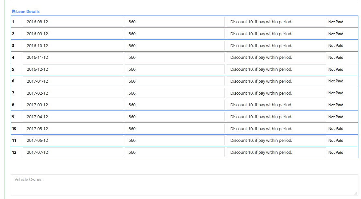The image size is (361, 199).
Task: Select the date field 2017-06-12
Action: (x=73, y=141)
